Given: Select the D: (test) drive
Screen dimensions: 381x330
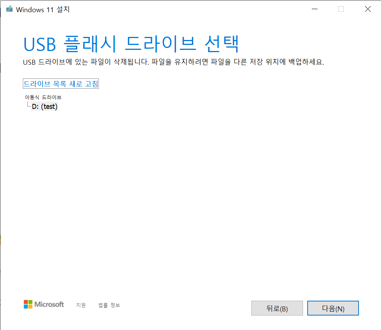Looking at the screenshot, I should [x=45, y=107].
